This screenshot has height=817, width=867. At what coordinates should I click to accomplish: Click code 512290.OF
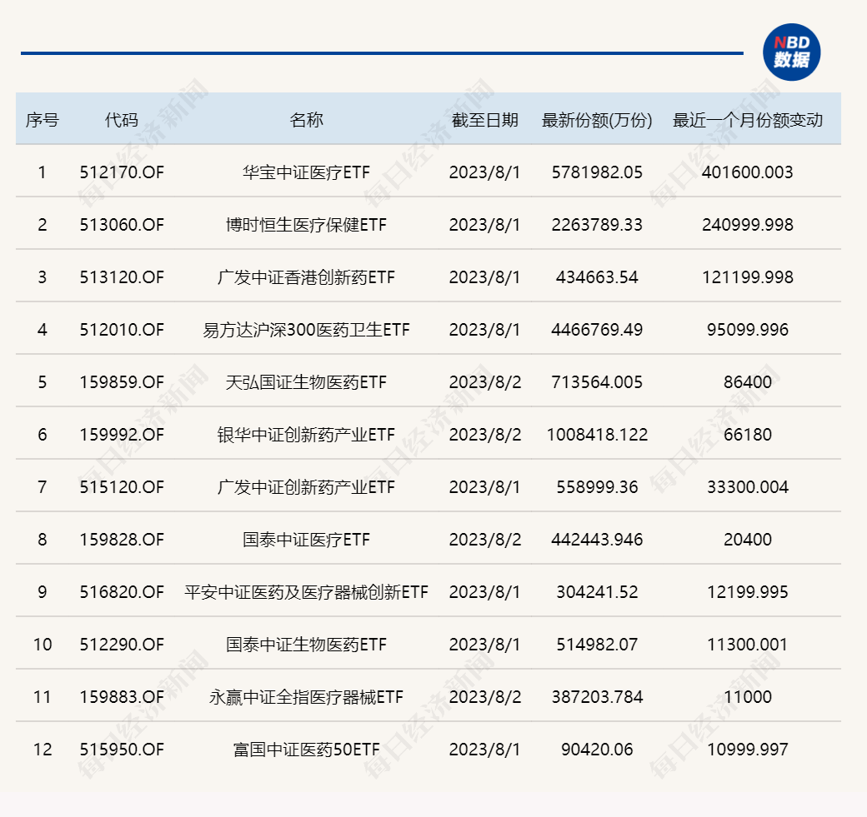pyautogui.click(x=122, y=645)
